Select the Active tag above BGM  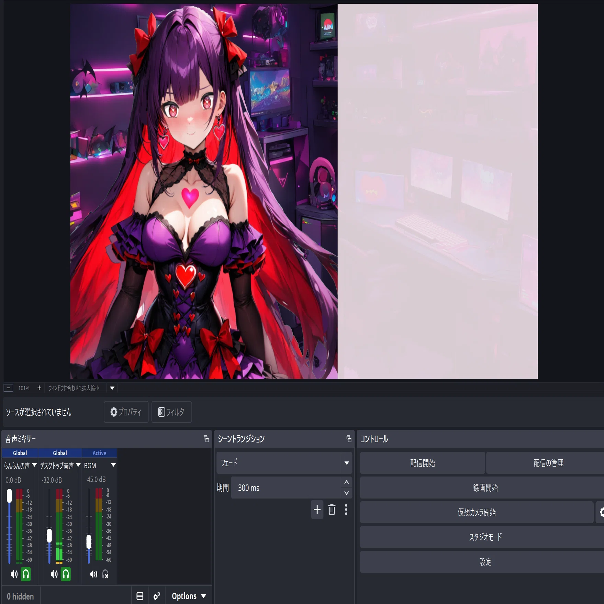[x=99, y=453]
